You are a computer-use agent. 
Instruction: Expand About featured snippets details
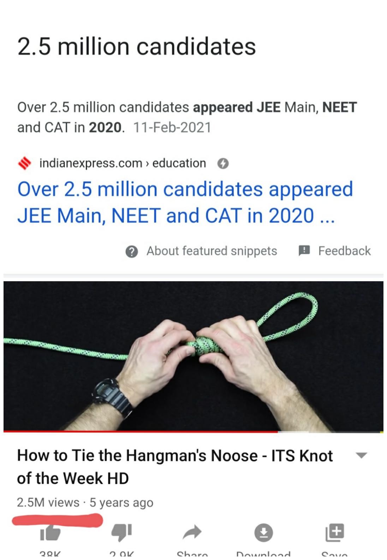click(x=212, y=251)
